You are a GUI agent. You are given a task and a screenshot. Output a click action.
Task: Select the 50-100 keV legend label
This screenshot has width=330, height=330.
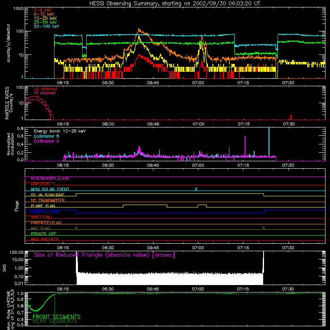[x=47, y=26]
